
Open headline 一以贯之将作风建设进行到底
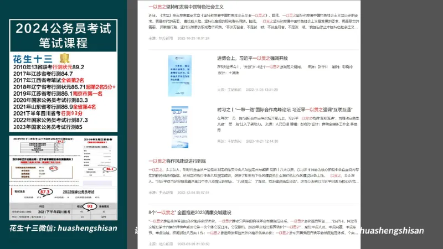177,161
